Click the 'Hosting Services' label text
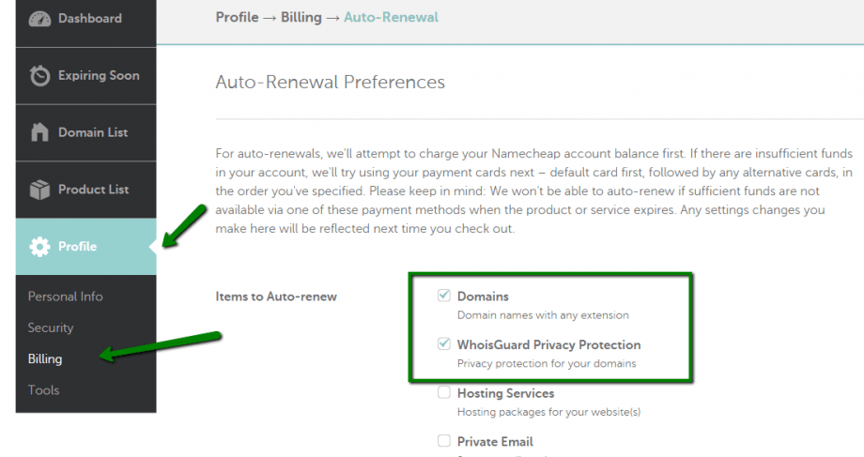864x457 pixels. (x=505, y=393)
